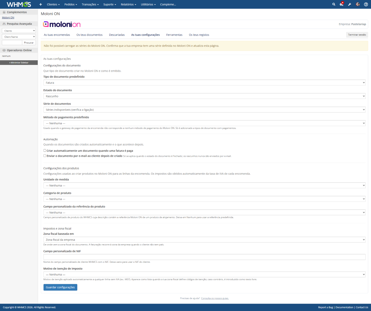Screen dimensions: 371x311
Task: Open the automation status gears icon
Action: point(342,4)
